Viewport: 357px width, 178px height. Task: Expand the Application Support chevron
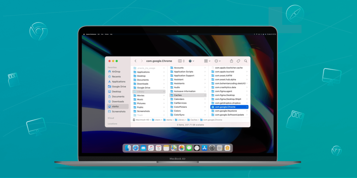pos(205,75)
